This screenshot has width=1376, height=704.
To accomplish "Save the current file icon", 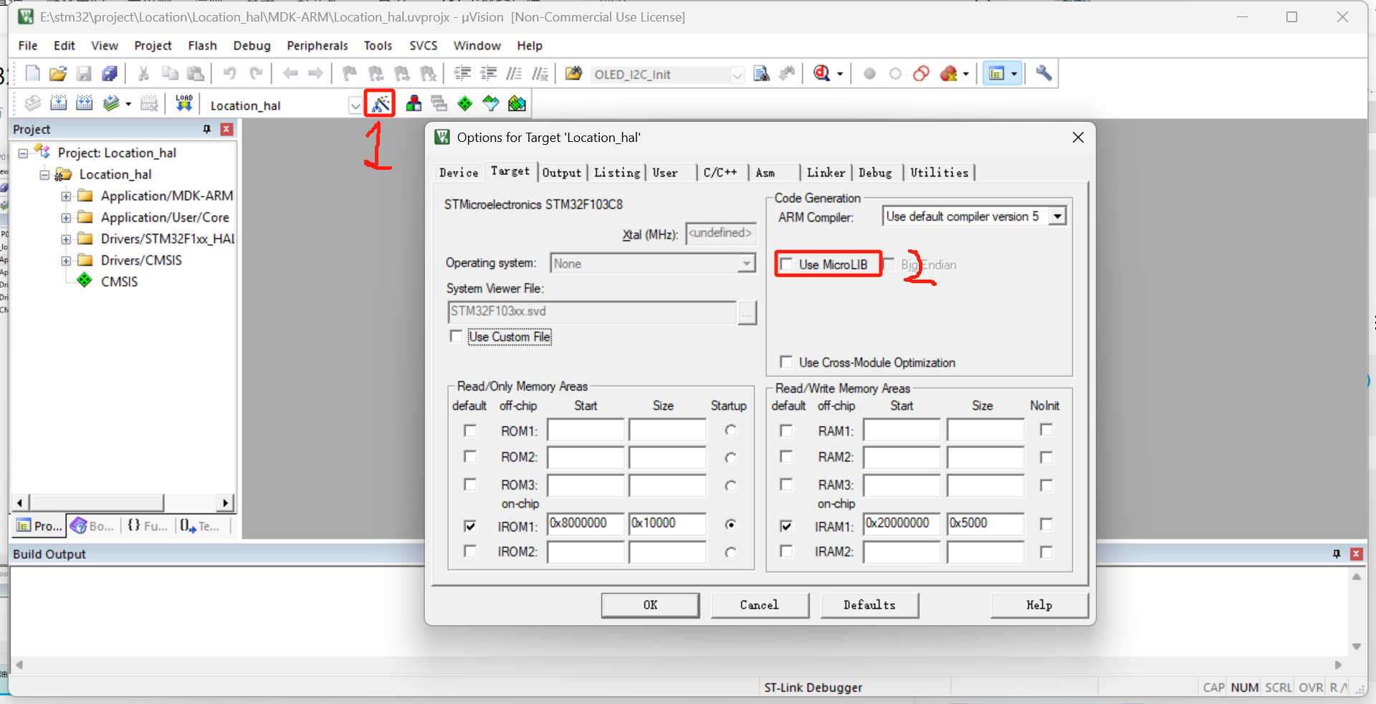I will (x=84, y=74).
